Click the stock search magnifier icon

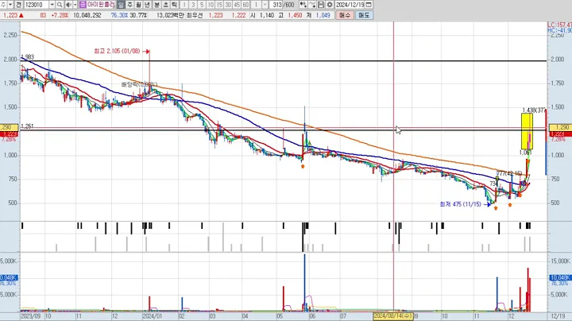coord(60,5)
